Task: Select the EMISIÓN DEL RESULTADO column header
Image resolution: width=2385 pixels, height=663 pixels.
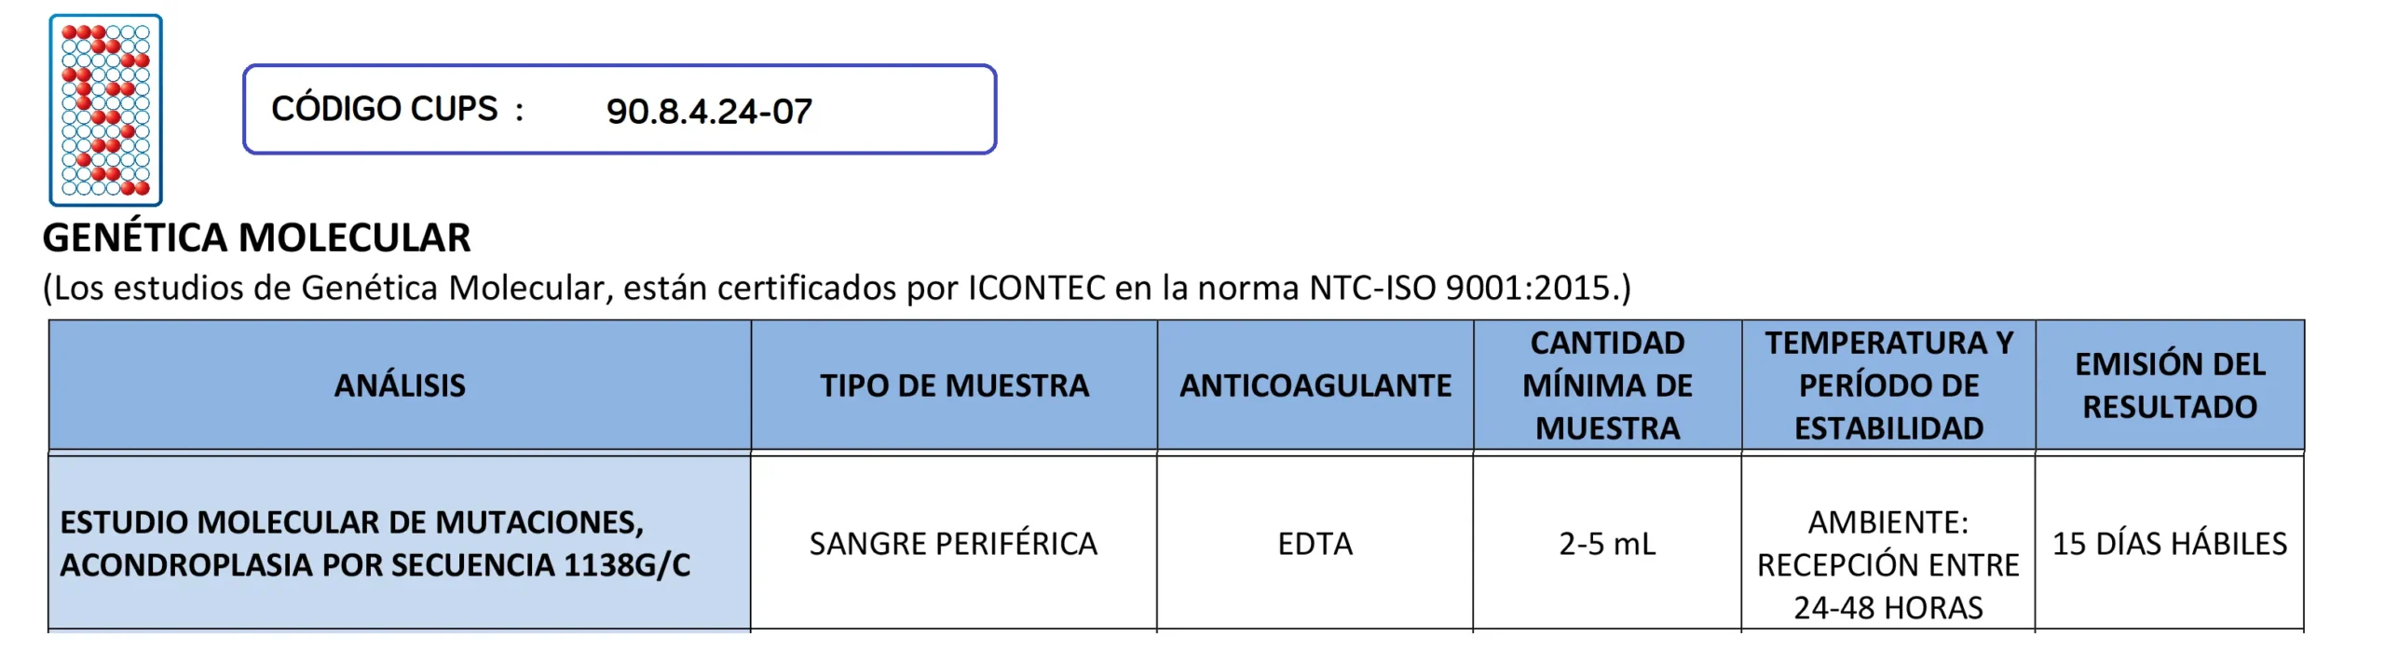Action: click(x=2170, y=386)
